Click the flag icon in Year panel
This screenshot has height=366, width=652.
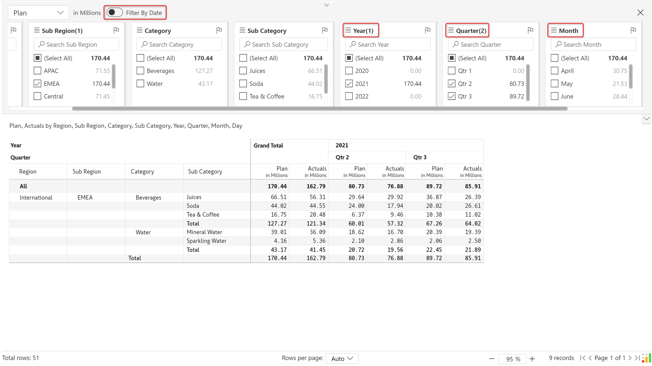point(427,30)
